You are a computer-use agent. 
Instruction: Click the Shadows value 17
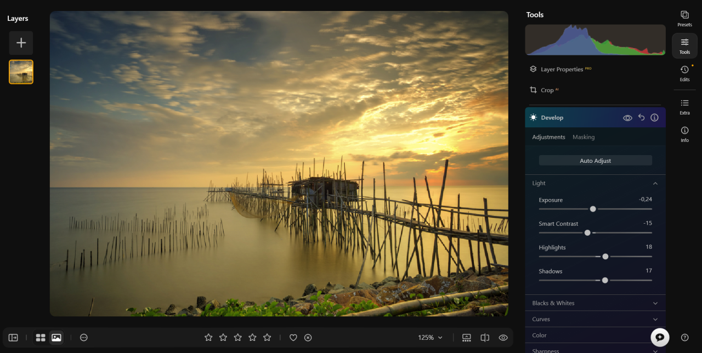point(649,271)
